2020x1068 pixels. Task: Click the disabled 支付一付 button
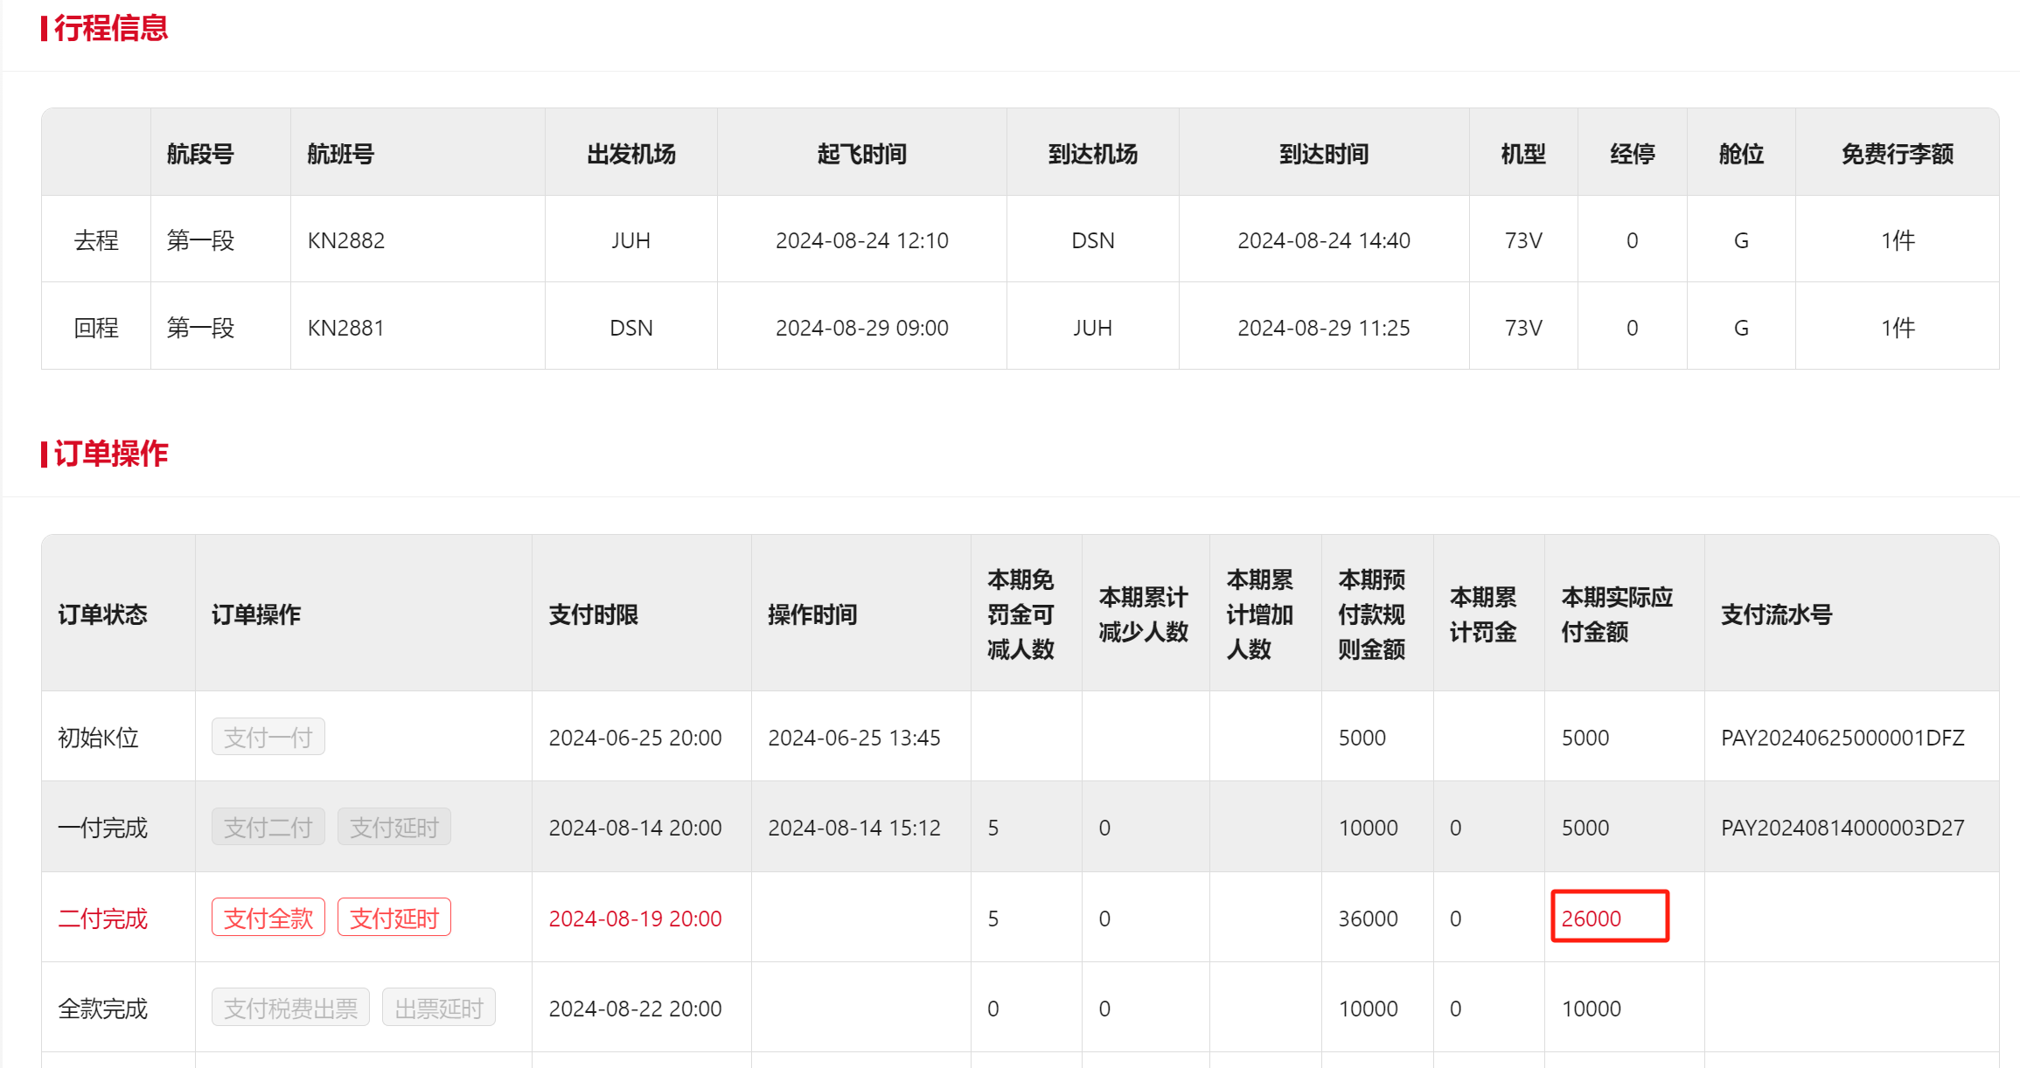pos(268,737)
